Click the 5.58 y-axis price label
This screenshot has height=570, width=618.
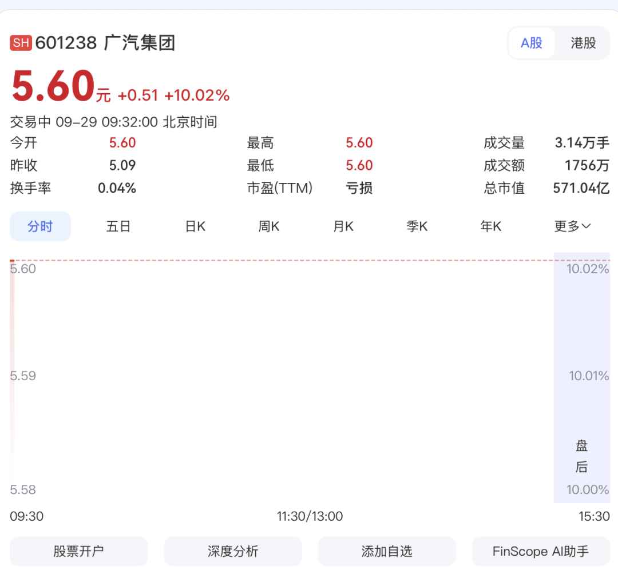23,489
